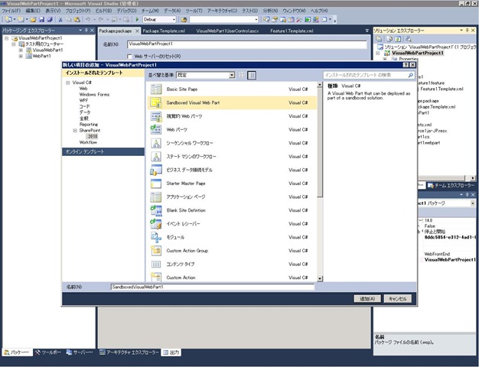The image size is (479, 367).
Task: Click the Refresh icon in Solution Explorer toolbar
Action: pos(397,39)
